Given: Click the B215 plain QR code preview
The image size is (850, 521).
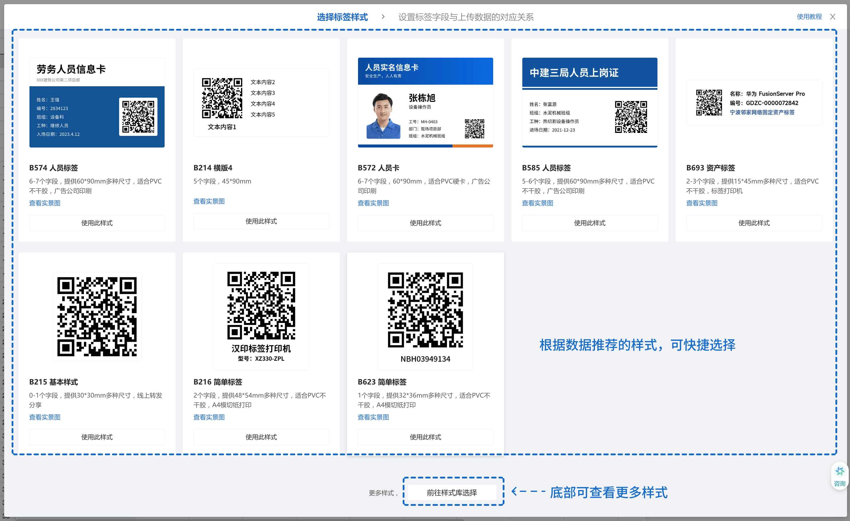Looking at the screenshot, I should [97, 316].
